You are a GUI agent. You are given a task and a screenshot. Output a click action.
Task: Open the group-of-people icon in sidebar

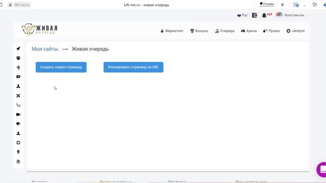click(x=18, y=58)
